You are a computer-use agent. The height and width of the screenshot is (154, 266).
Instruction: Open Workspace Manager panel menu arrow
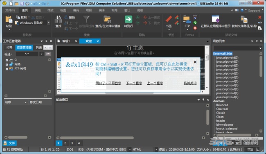click(x=42, y=41)
